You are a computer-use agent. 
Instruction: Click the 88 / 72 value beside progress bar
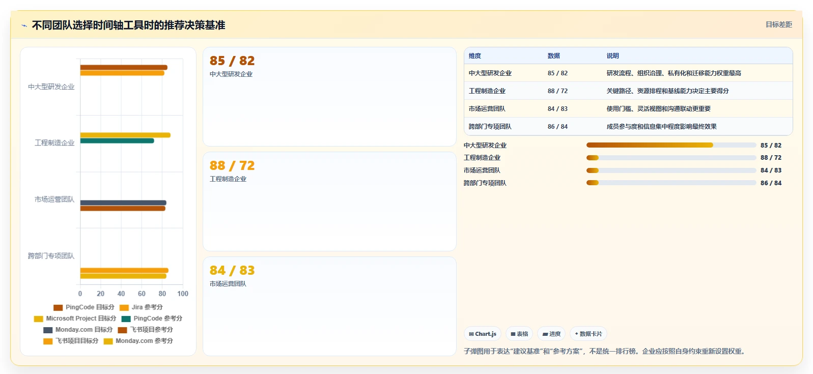(x=771, y=158)
